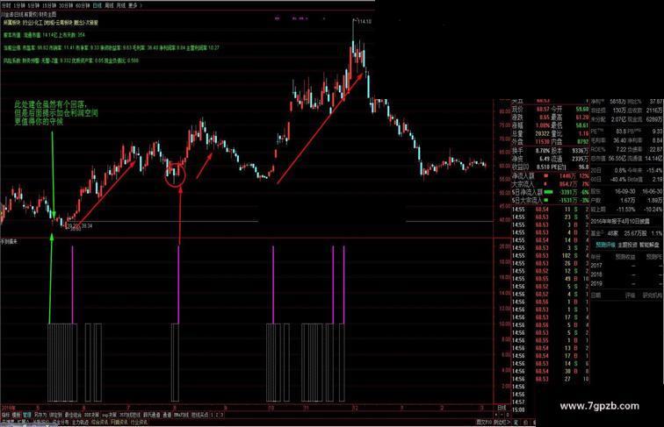Image resolution: width=664 pixels, height=427 pixels.
Task: Click the 内盘 value 8792
Action: pos(583,142)
